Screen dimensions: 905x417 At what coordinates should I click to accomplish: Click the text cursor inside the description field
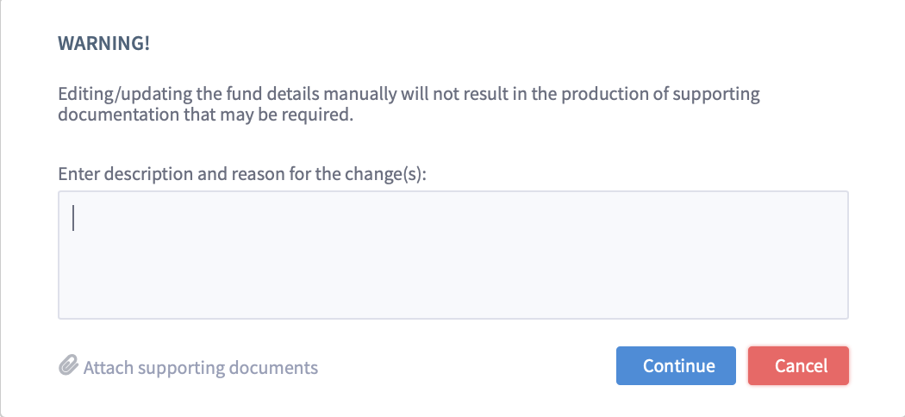point(73,218)
